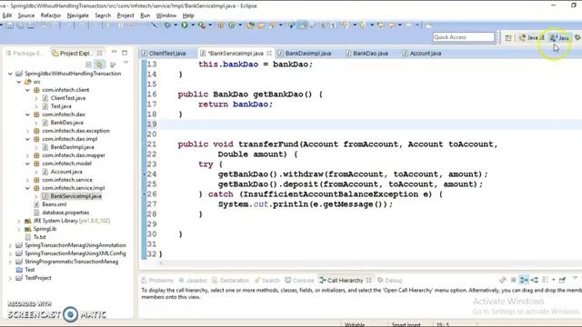Screen dimensions: 582x327
Task: Toggle Show Callee Hierarchy button
Action: [535, 280]
